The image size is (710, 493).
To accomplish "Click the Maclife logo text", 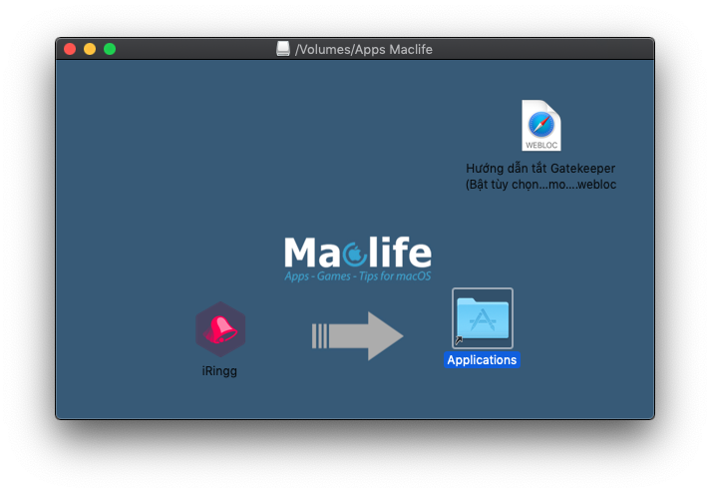I will [x=357, y=252].
